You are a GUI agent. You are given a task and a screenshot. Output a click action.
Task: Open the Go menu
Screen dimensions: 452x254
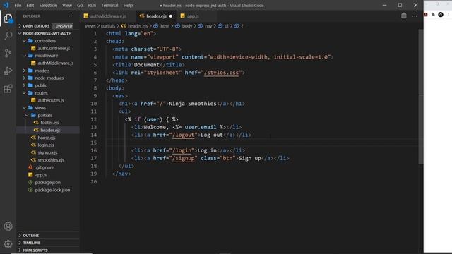(x=80, y=5)
